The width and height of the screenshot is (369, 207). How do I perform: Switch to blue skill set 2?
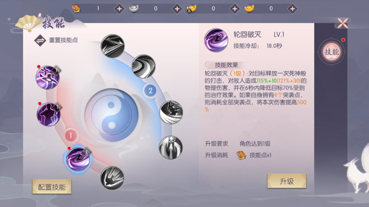click(x=150, y=90)
